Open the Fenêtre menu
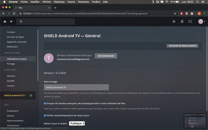The image size is (208, 130). point(96,2)
